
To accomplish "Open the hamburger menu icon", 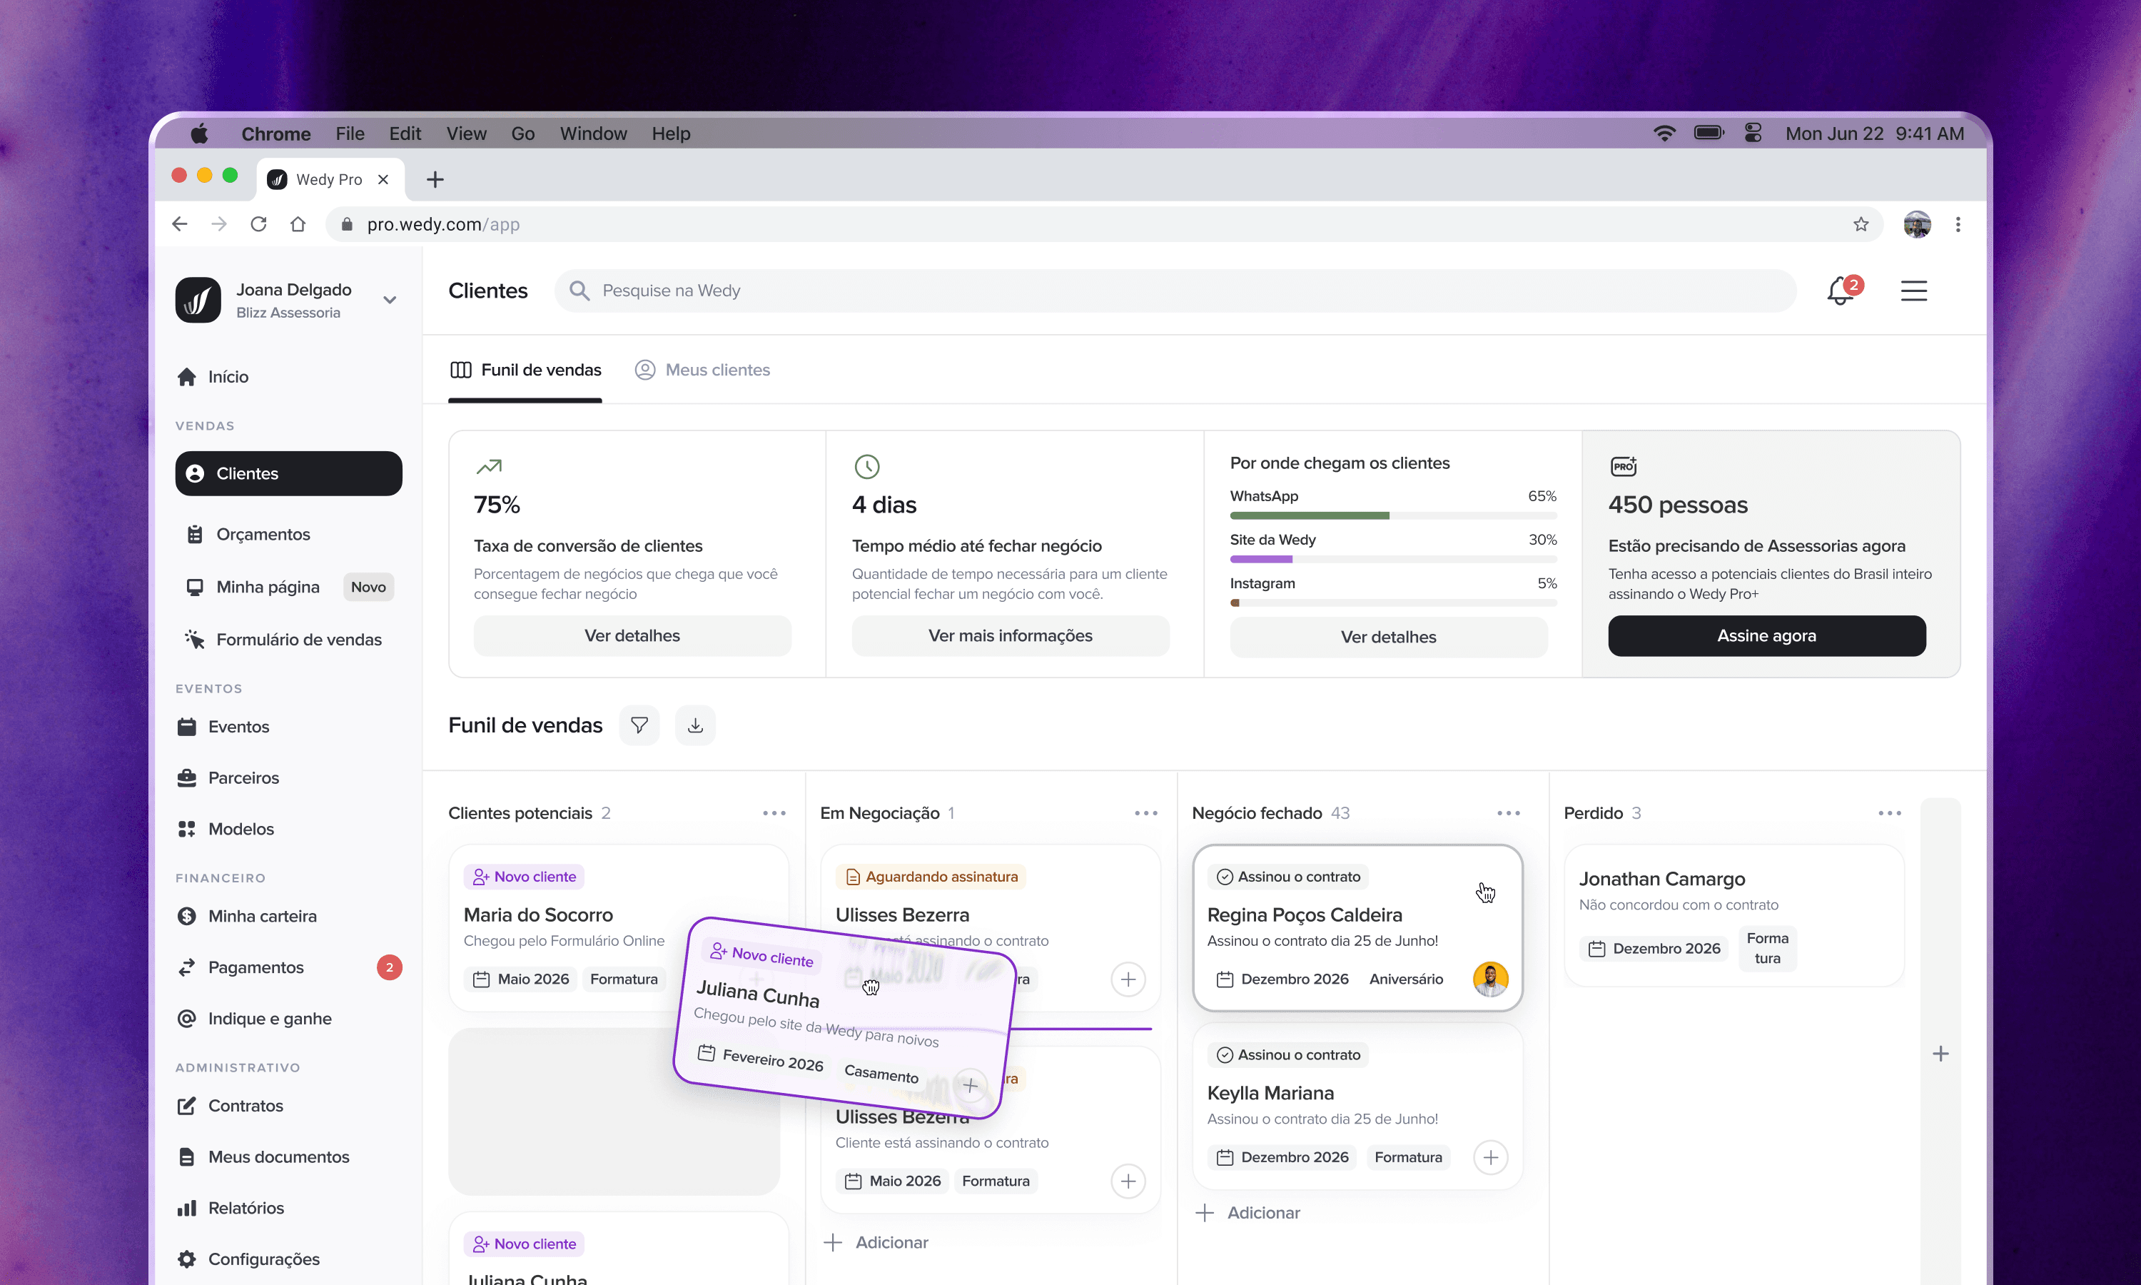I will pyautogui.click(x=1913, y=291).
